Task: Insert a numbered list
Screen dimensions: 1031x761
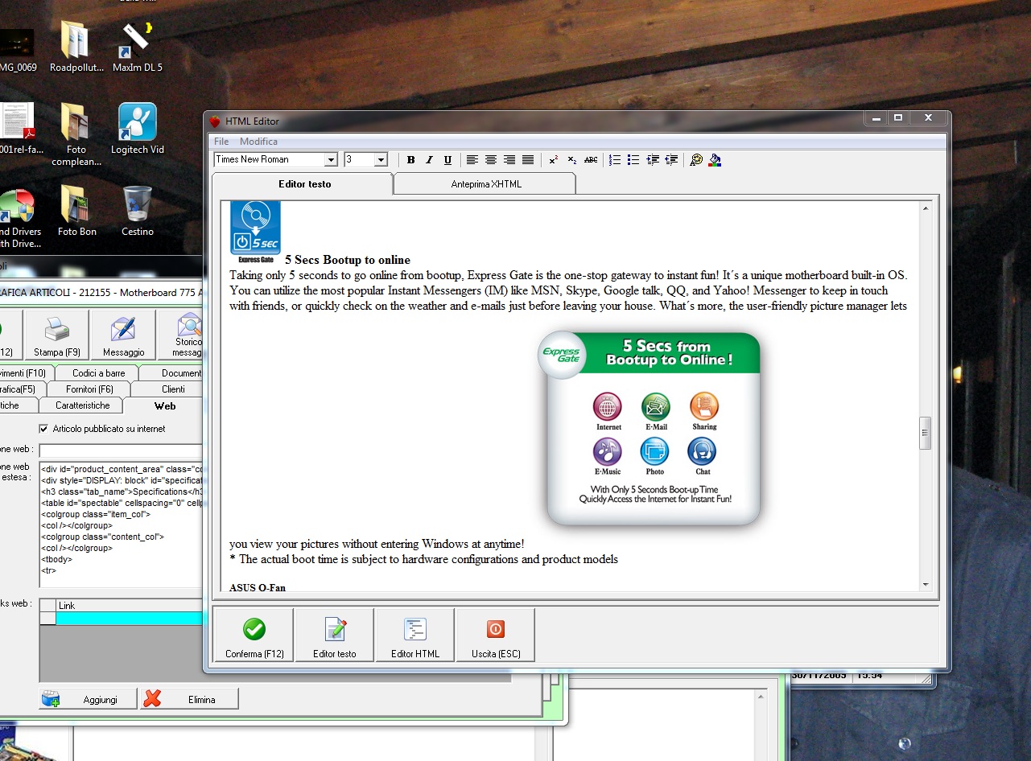Action: (615, 160)
